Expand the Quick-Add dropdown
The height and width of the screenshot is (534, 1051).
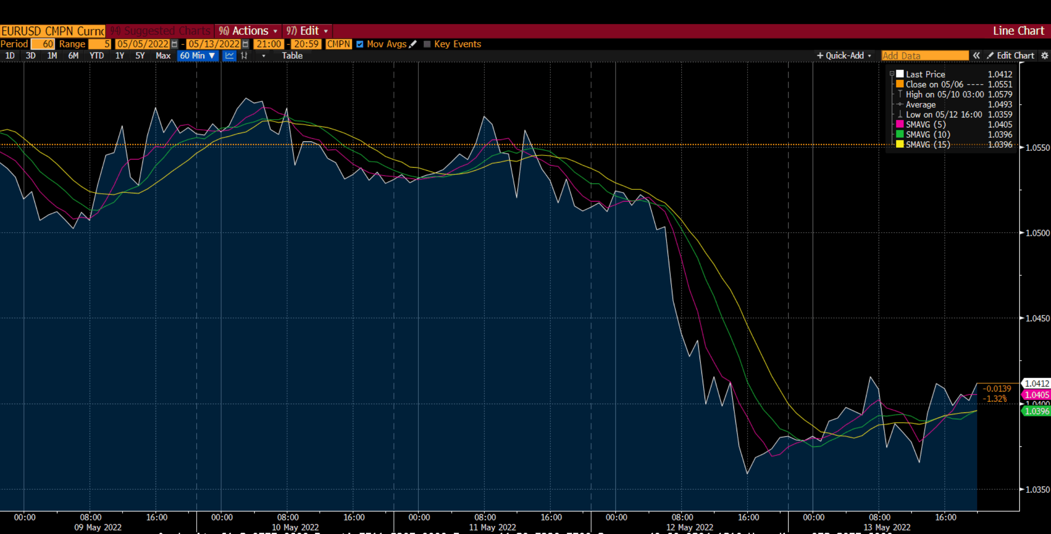[x=844, y=56]
